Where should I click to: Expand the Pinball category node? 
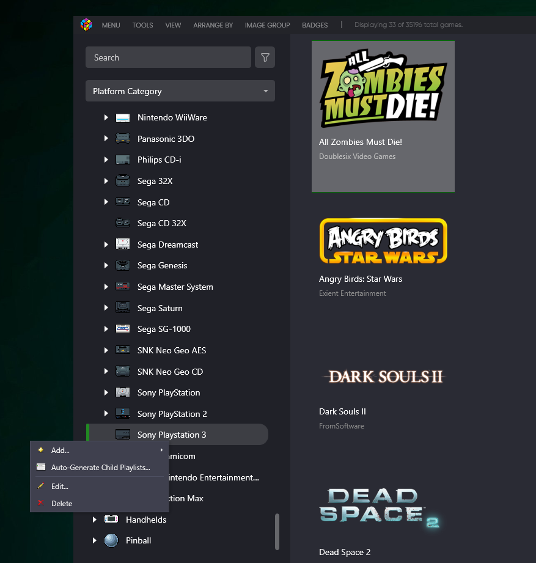click(94, 540)
